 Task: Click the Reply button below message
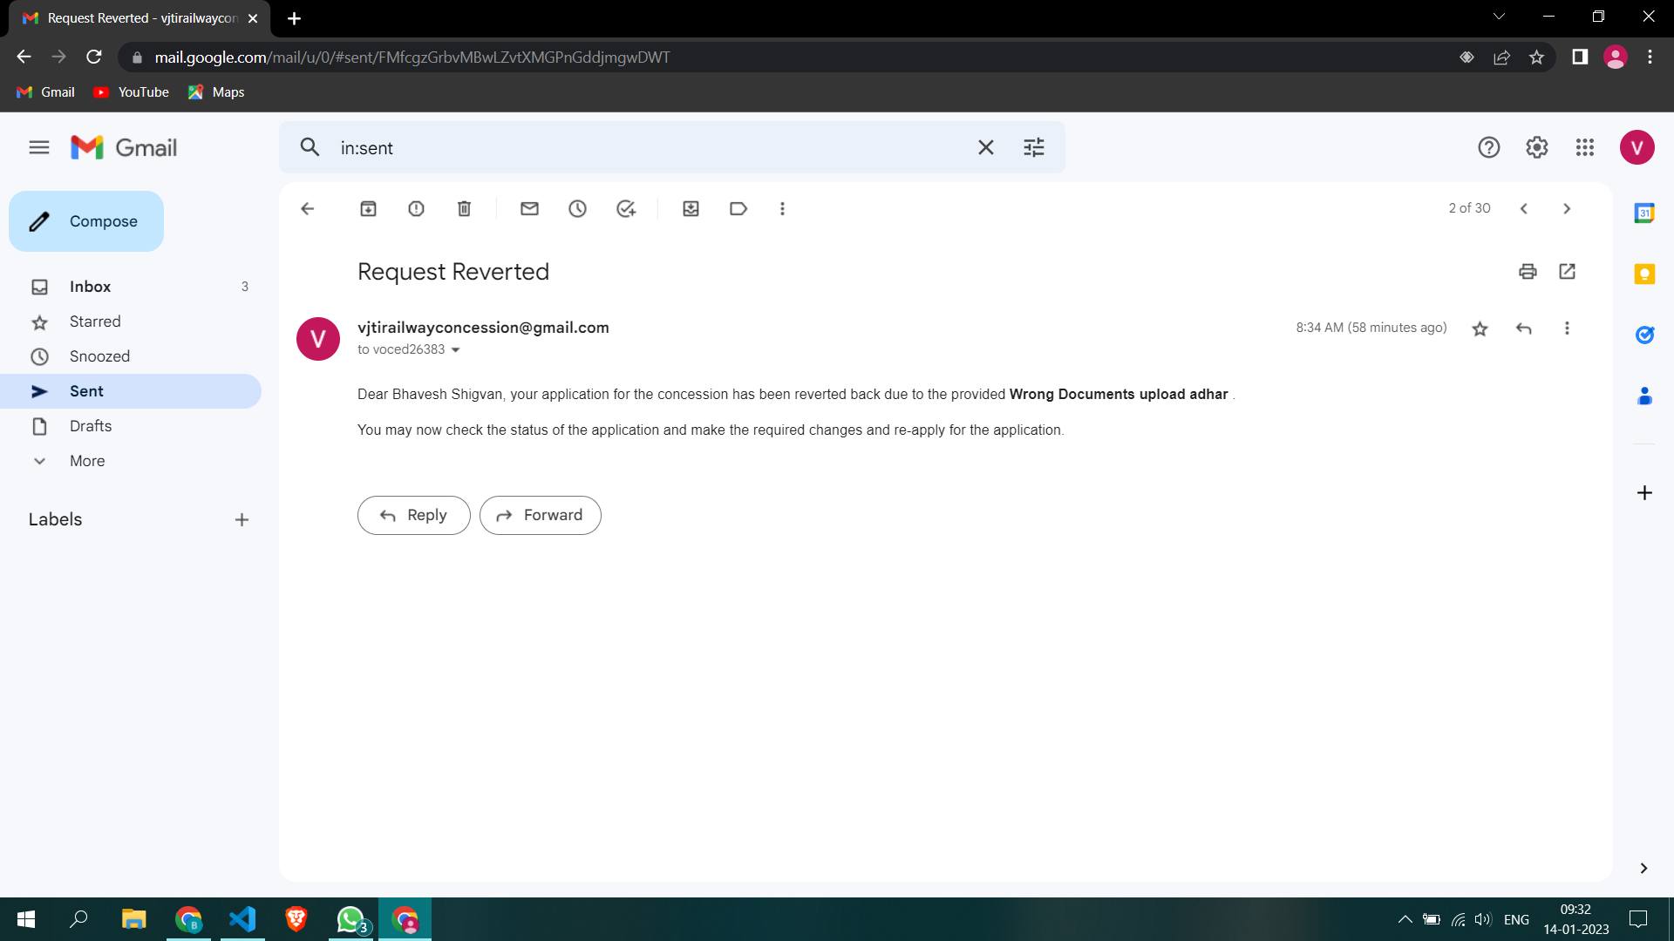(x=413, y=516)
